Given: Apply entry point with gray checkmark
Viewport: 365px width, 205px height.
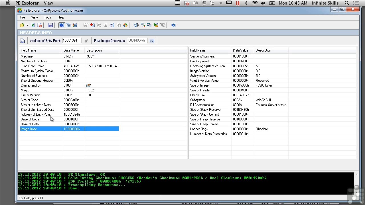Looking at the screenshot, I should pos(86,41).
